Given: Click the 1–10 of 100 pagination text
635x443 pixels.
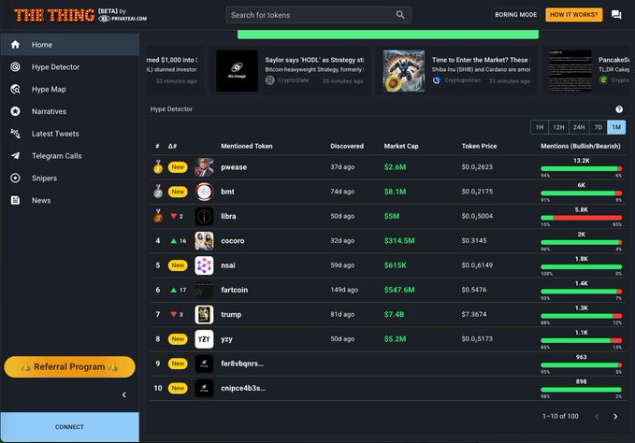Looking at the screenshot, I should 560,416.
